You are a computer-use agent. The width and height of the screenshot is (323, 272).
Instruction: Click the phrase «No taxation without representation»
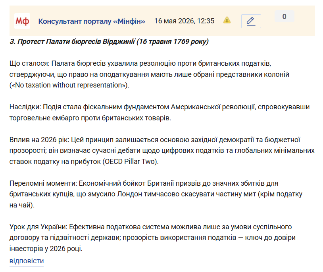click(x=68, y=85)
